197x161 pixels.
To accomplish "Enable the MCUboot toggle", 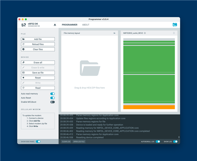I will [x=53, y=102].
